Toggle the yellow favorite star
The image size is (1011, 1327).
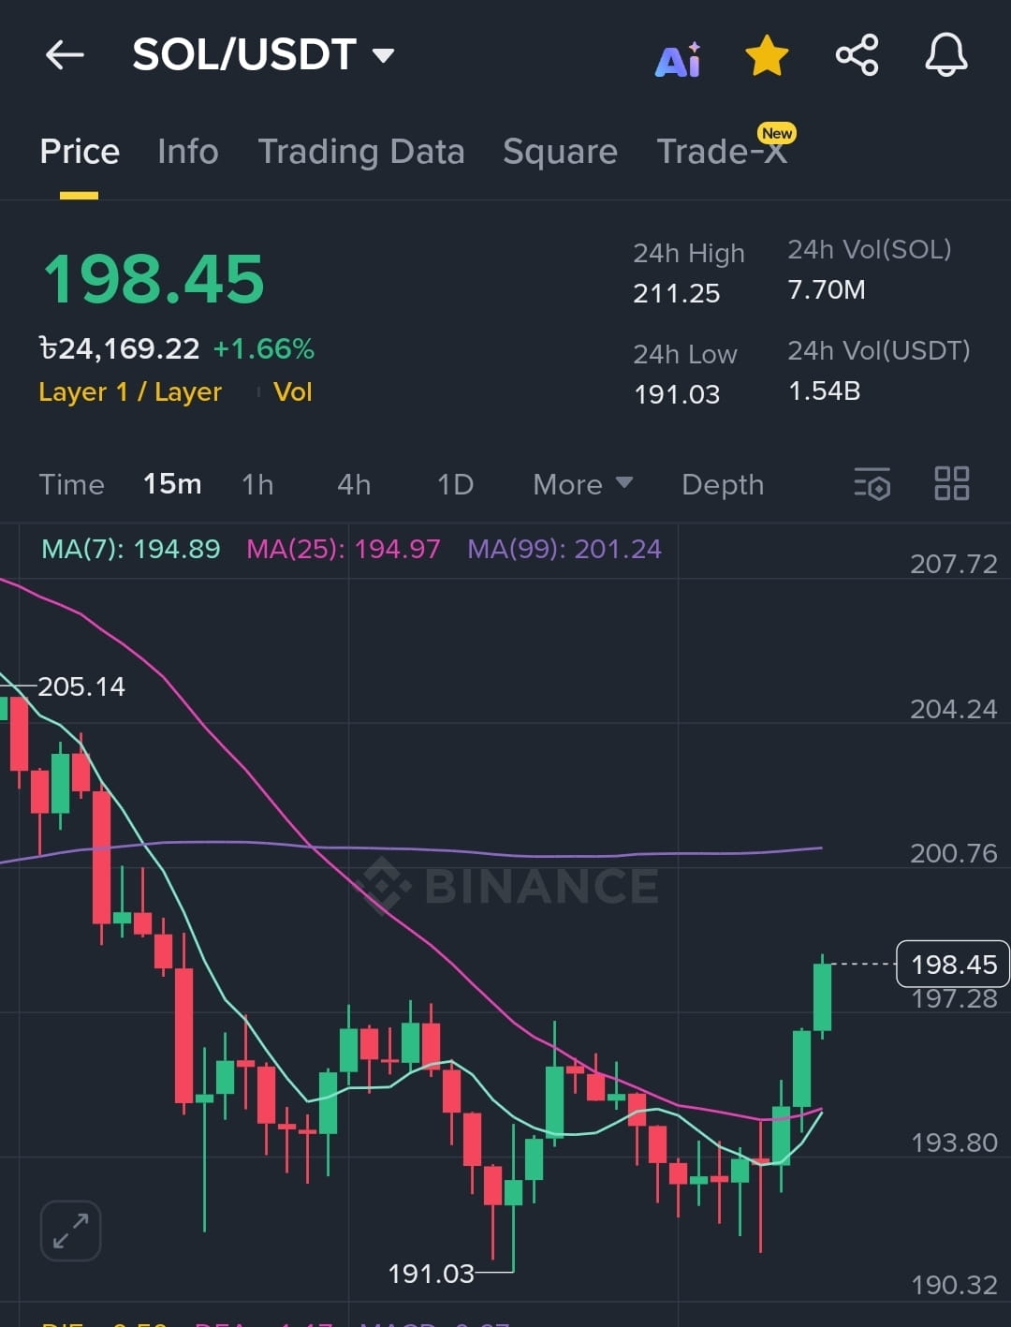click(x=767, y=55)
